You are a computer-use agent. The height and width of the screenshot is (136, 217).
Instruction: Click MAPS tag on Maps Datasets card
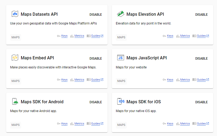tap(15, 37)
